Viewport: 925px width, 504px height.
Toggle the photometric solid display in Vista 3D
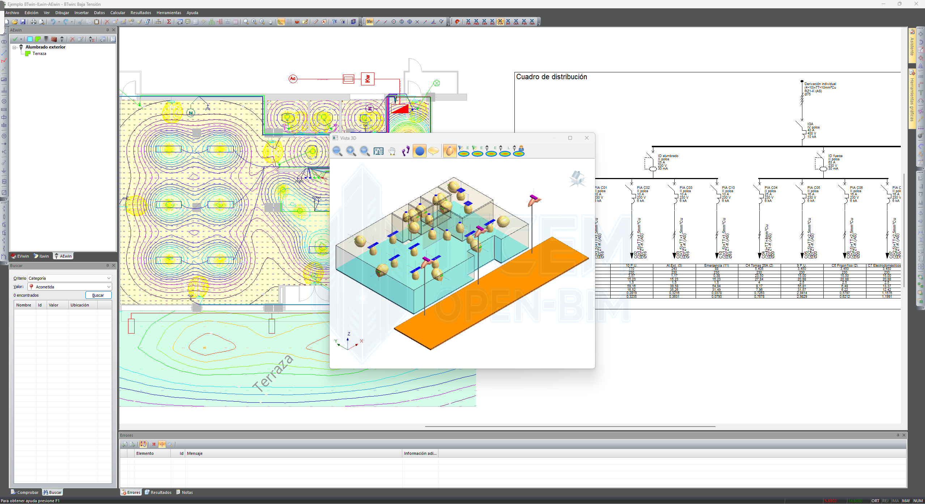(x=449, y=151)
